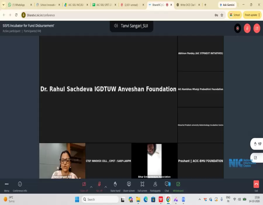This screenshot has width=263, height=205.
Task: Open the Participants panel
Action: (155, 187)
